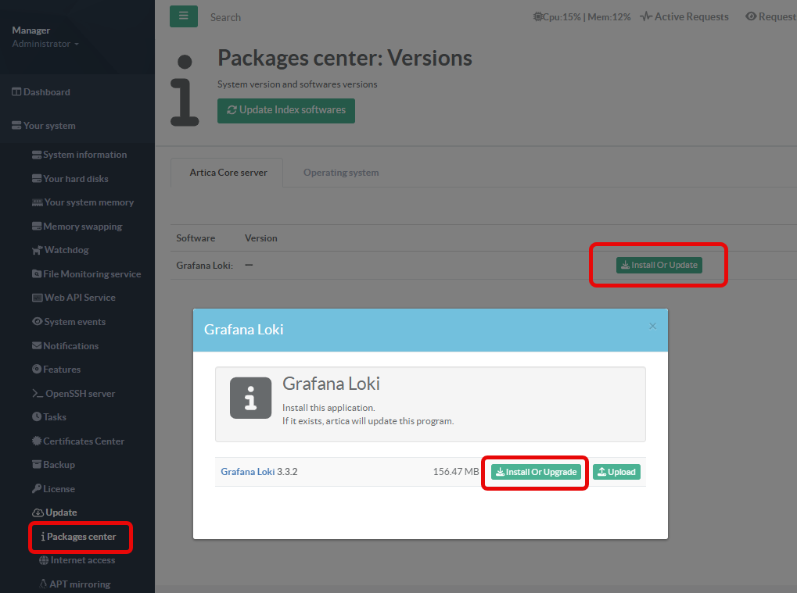Open Packages center in sidebar

click(x=81, y=537)
